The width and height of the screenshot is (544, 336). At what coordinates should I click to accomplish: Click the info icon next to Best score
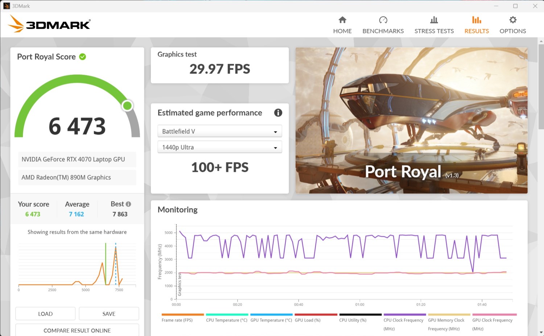[x=128, y=204]
